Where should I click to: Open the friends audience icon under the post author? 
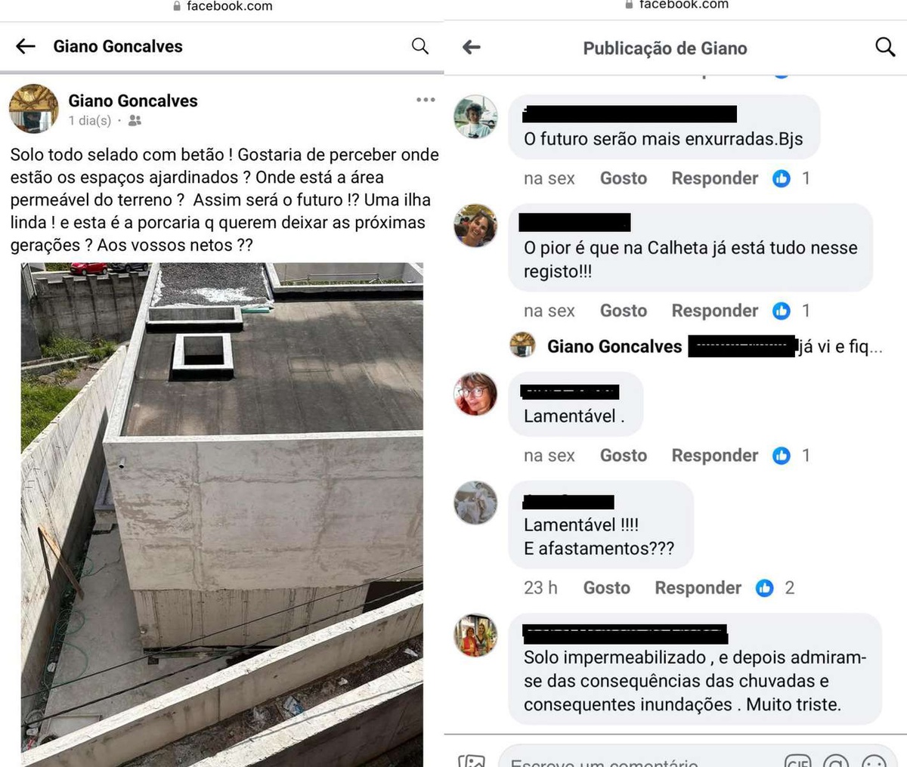click(135, 121)
